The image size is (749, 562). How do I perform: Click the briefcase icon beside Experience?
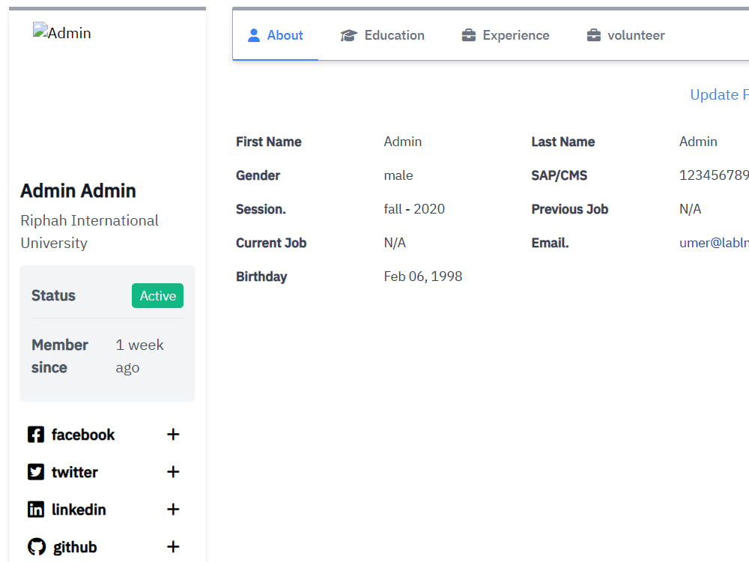(469, 35)
